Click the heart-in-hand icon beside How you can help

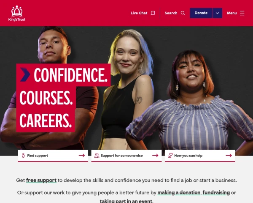[x=170, y=155]
